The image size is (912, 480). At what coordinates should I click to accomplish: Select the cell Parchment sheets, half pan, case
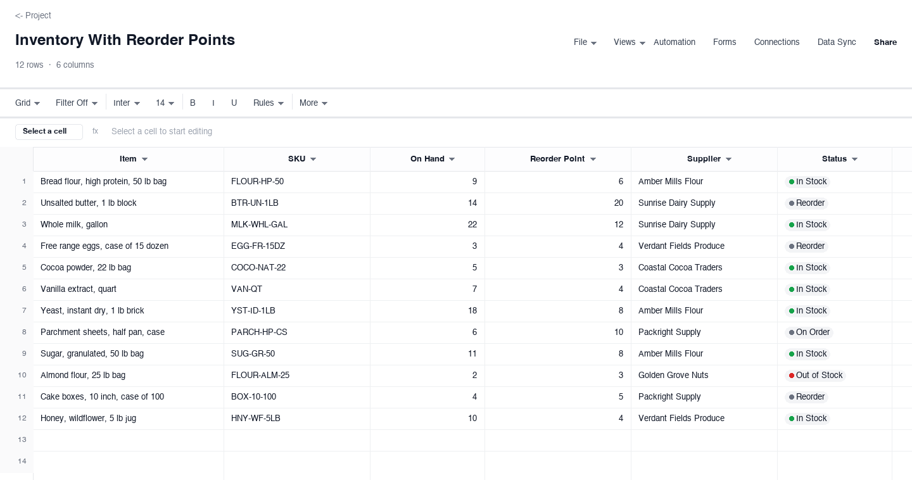[x=129, y=332]
